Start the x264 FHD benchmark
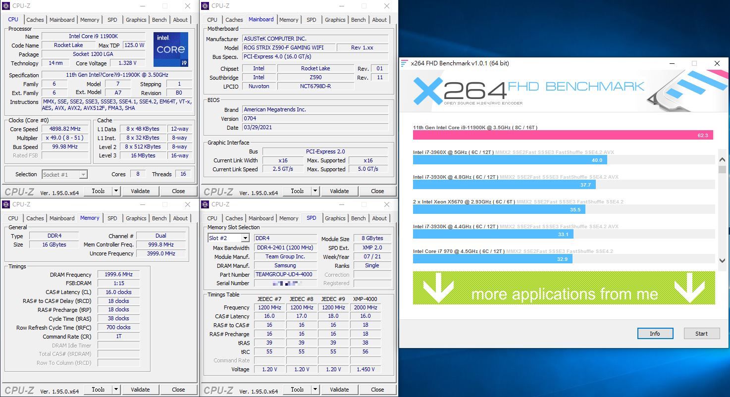 pos(701,334)
